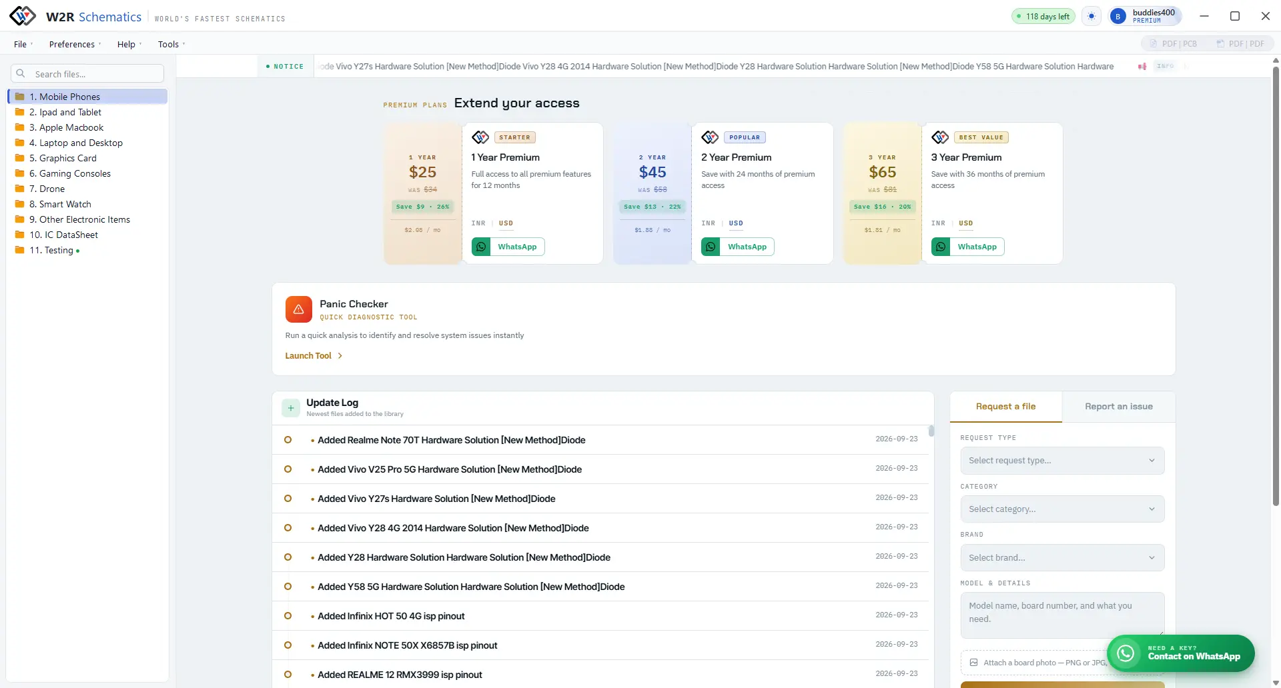Click the circle marker beside the Realme Note 70T entry
Image resolution: width=1281 pixels, height=688 pixels.
[288, 440]
